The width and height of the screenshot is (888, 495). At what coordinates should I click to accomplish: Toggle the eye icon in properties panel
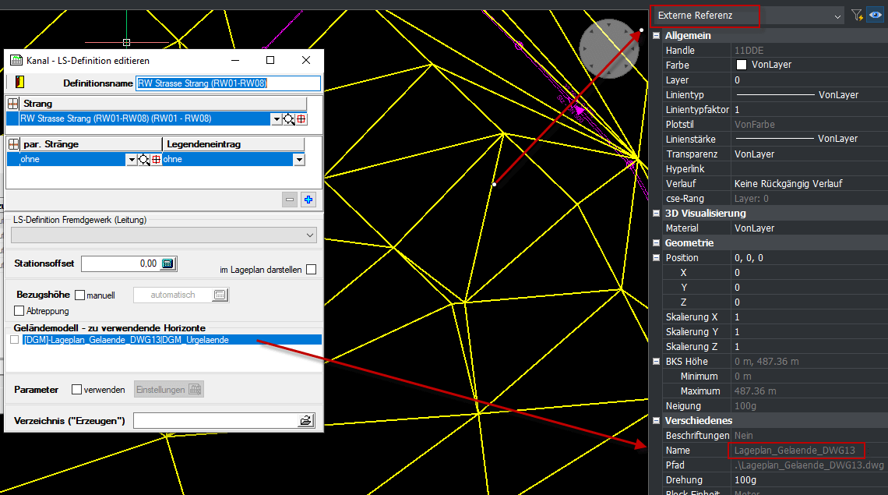[876, 15]
